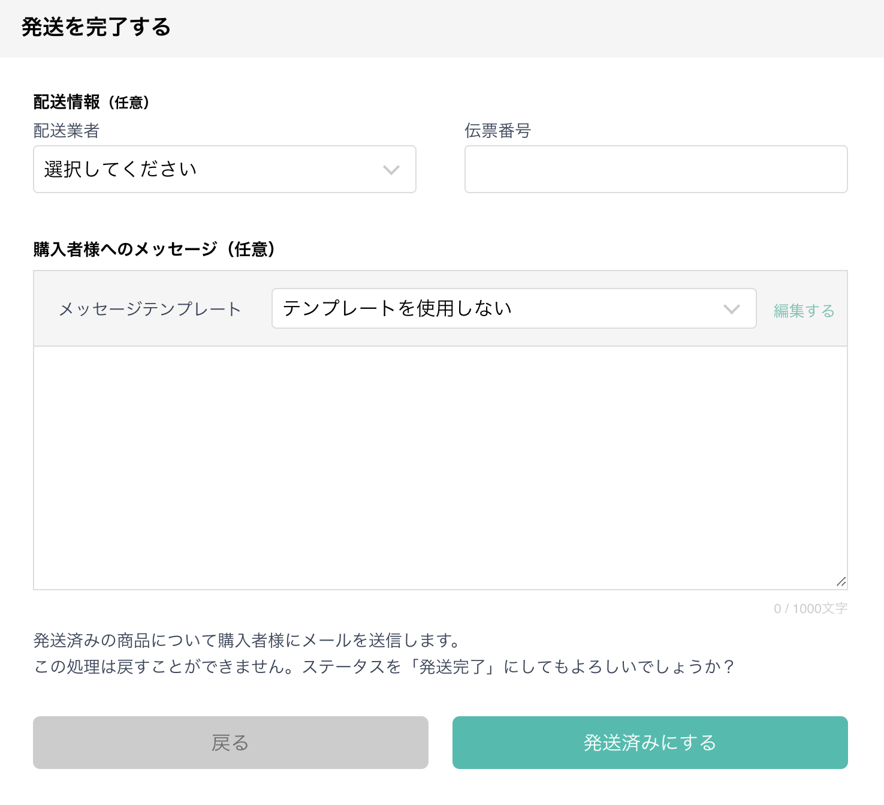Open the message template dropdown

(x=514, y=308)
